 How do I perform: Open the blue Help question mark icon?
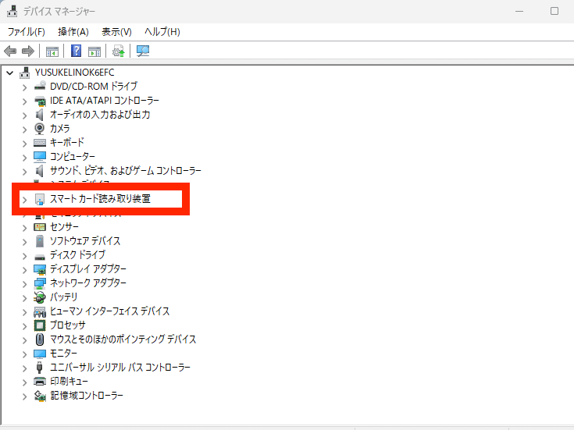77,51
